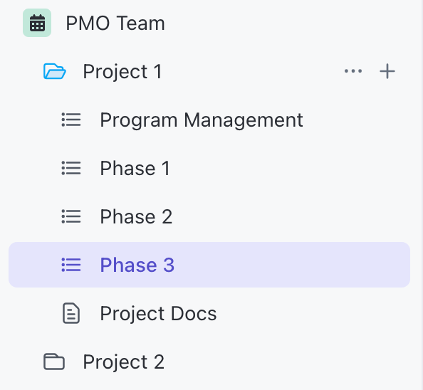Viewport: 423px width, 390px height.
Task: Click the document icon for Project Docs
Action: (71, 313)
